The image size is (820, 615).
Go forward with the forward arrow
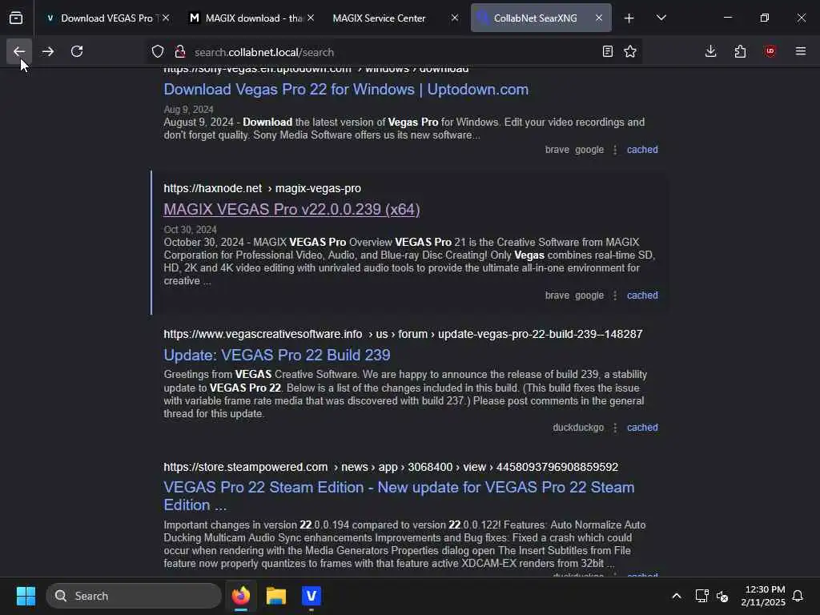click(47, 51)
